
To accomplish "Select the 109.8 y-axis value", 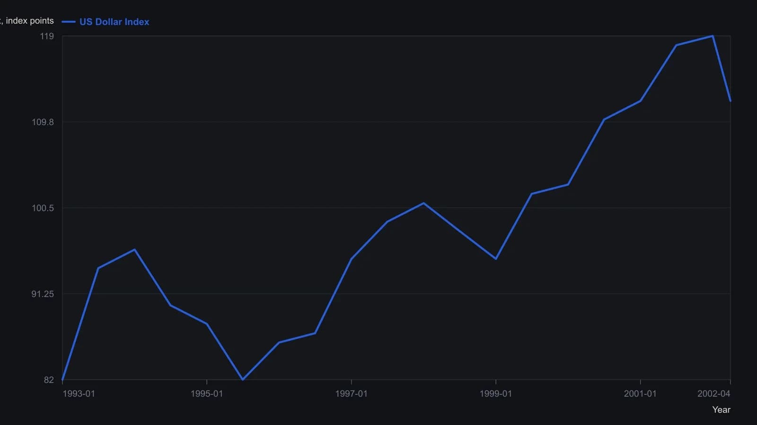I will 43,122.
